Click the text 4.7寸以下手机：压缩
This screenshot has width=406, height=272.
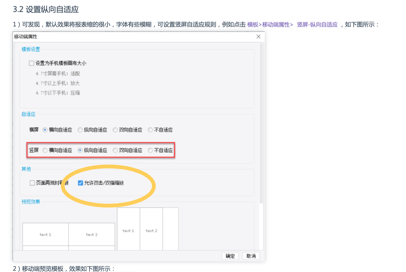pyautogui.click(x=58, y=93)
